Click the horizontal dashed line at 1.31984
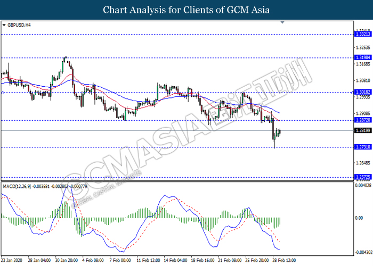 [x=160, y=57]
